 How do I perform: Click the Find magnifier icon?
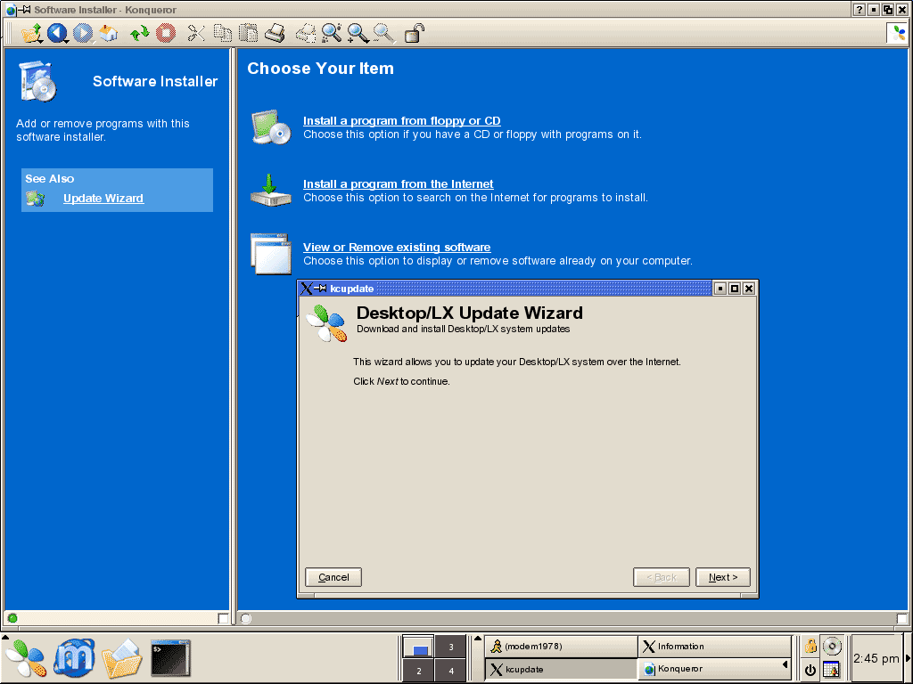click(332, 34)
